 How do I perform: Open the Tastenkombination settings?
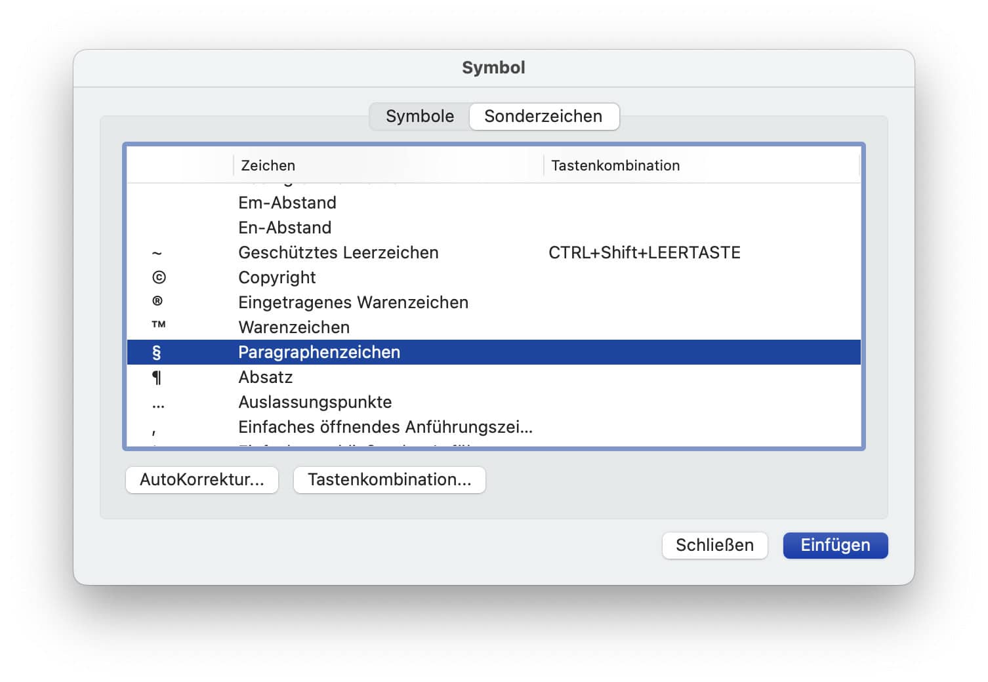pos(389,479)
